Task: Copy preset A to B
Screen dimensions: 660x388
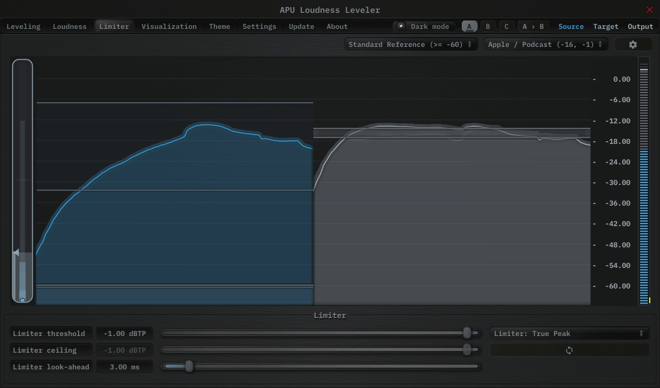Action: [x=533, y=26]
